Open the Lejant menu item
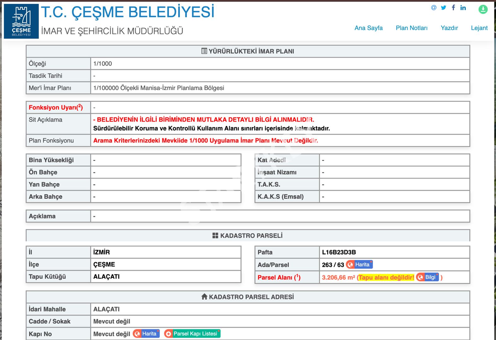Image resolution: width=496 pixels, height=340 pixels. 479,28
